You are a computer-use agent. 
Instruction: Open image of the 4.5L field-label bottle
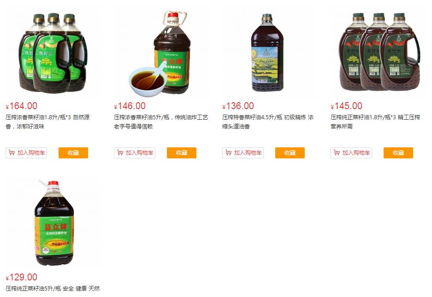(x=267, y=53)
